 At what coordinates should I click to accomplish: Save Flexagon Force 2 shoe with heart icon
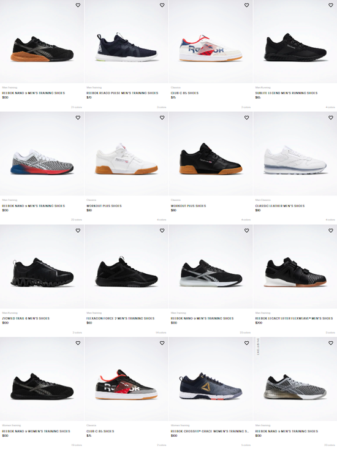pyautogui.click(x=162, y=230)
